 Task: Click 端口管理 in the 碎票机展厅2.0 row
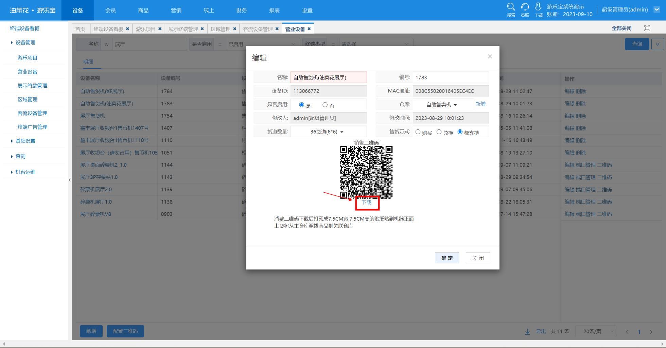pos(585,190)
